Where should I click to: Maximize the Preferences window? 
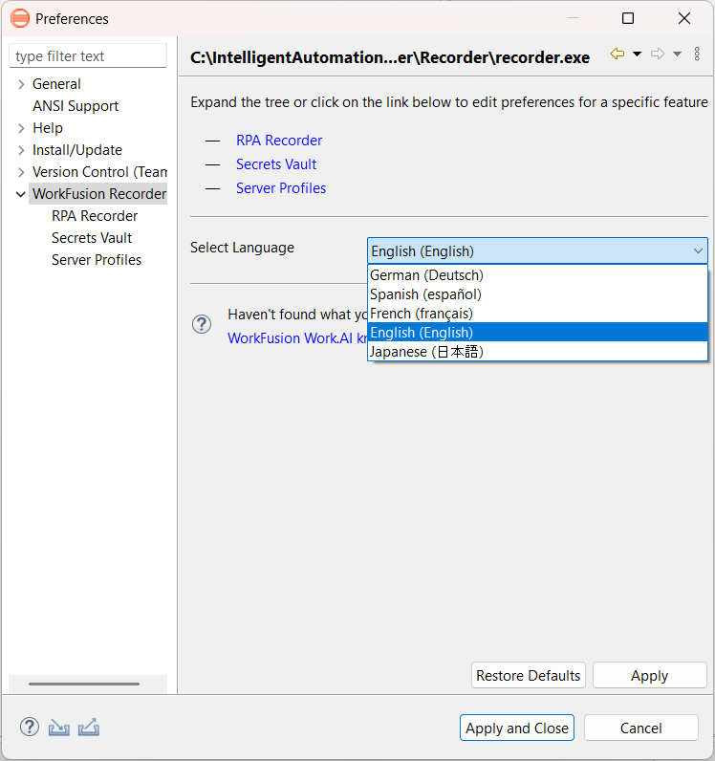(628, 18)
